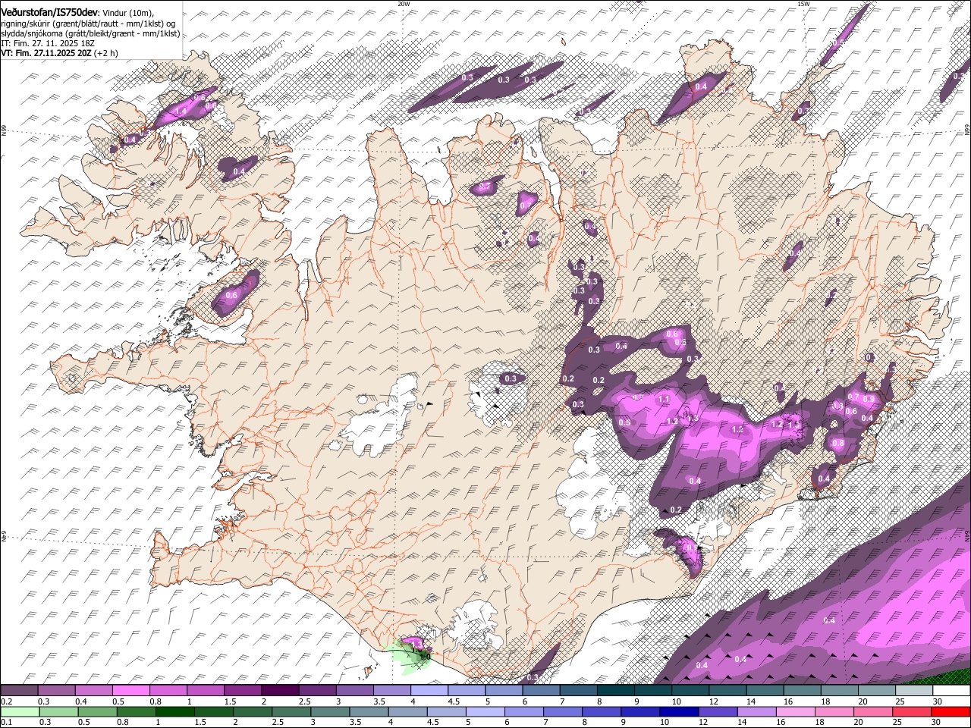The image size is (971, 728).
Task: Click the 20W longitude label
Action: [404, 4]
